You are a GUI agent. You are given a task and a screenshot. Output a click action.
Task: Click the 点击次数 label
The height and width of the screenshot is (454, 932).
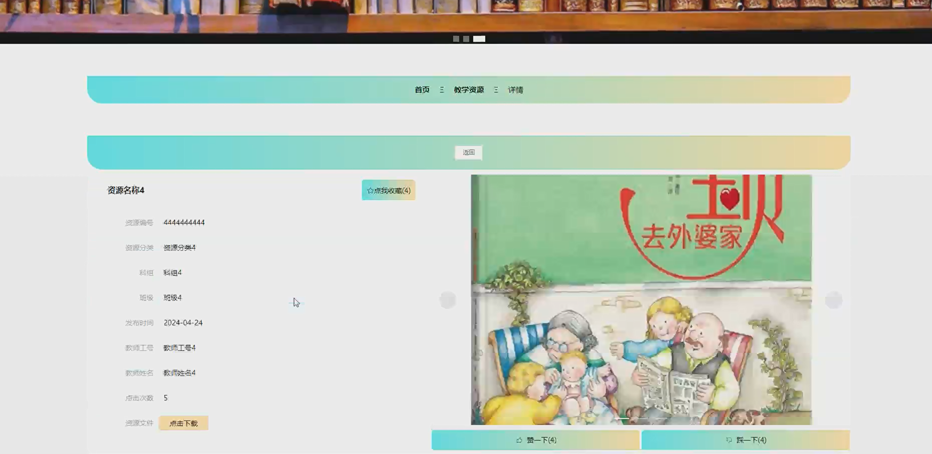(x=139, y=398)
